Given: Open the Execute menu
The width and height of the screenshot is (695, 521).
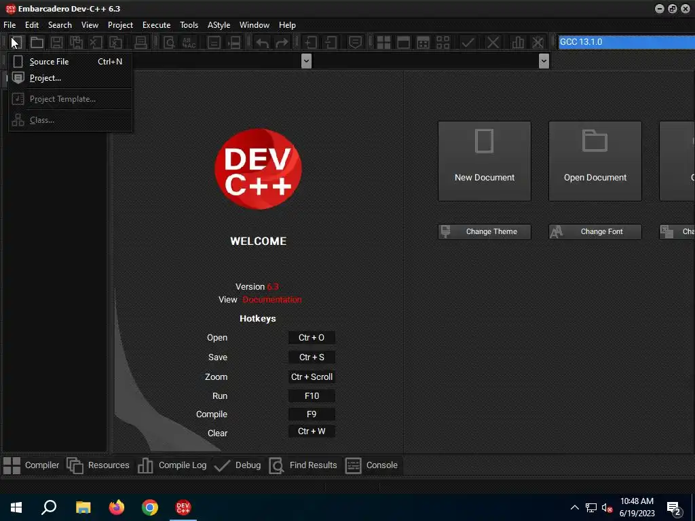Looking at the screenshot, I should pos(157,25).
